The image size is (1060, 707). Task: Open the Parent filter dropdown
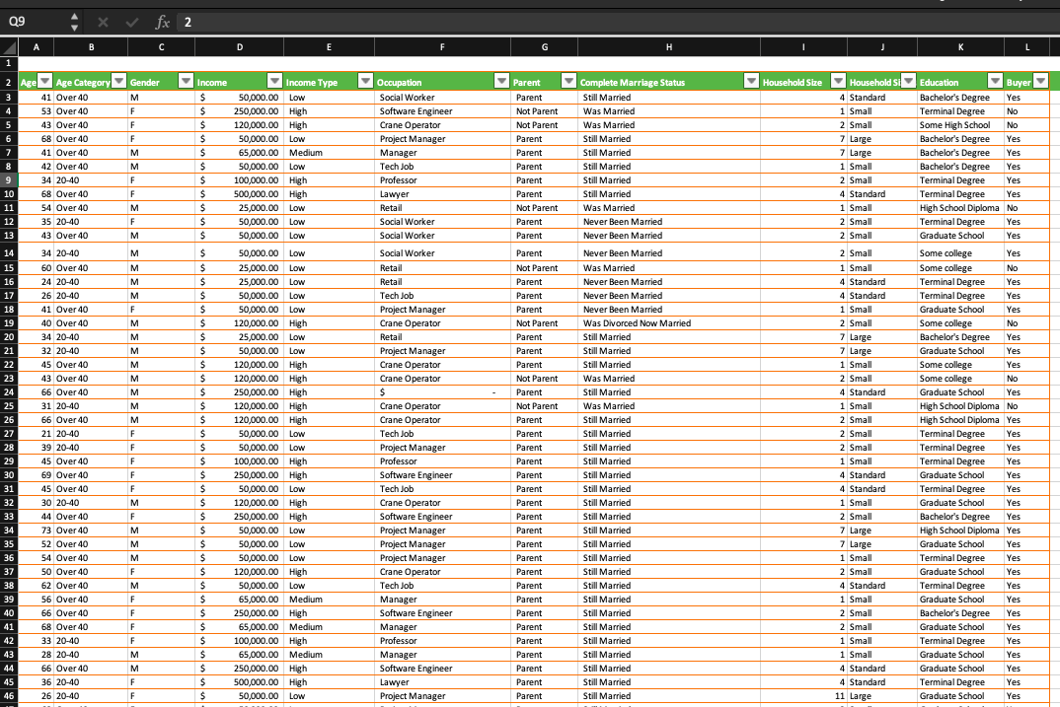coord(568,81)
